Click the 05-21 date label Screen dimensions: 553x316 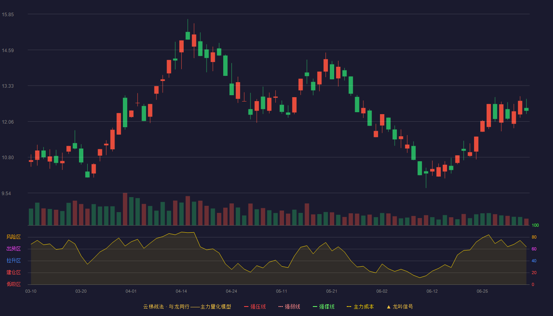click(x=332, y=291)
